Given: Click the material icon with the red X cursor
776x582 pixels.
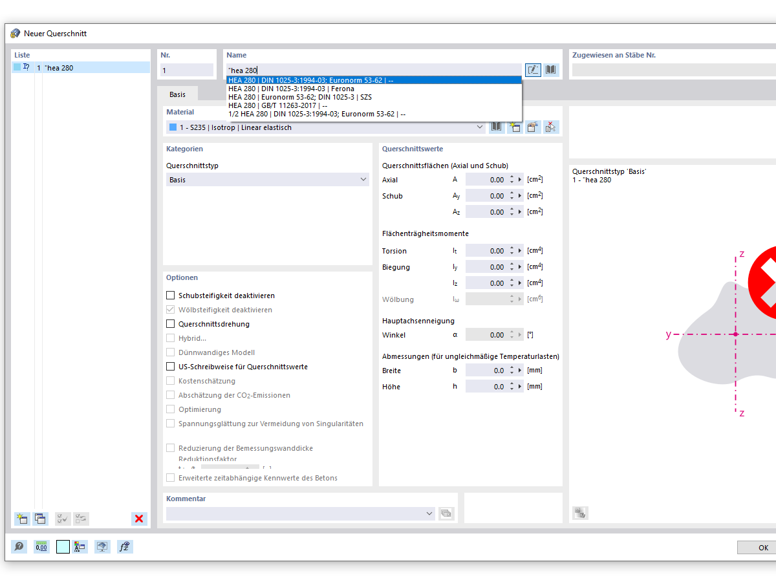Looking at the screenshot, I should coord(551,127).
